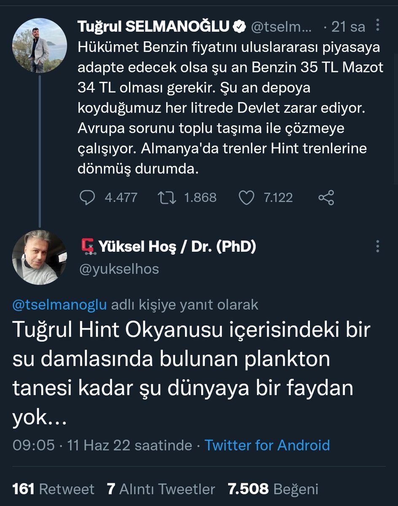
Task: Click the reply icon on Tuğrul's tweet
Action: pyautogui.click(x=87, y=197)
